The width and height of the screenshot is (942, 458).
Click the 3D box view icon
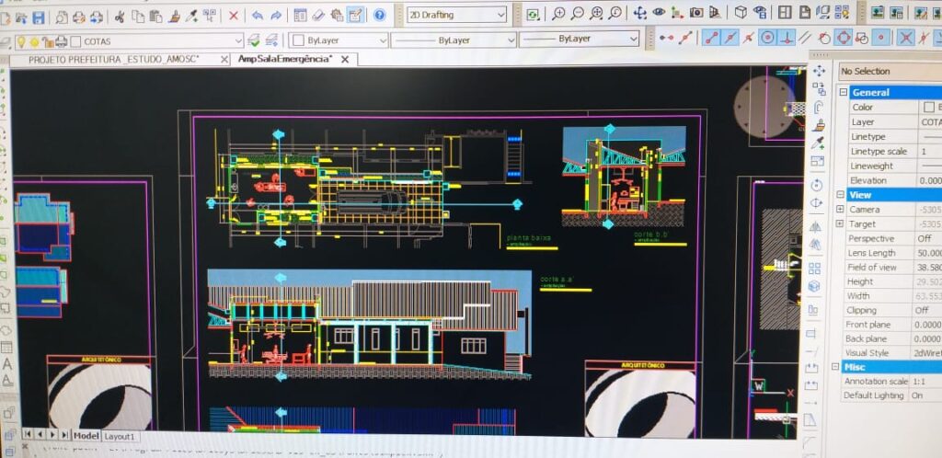click(x=741, y=13)
